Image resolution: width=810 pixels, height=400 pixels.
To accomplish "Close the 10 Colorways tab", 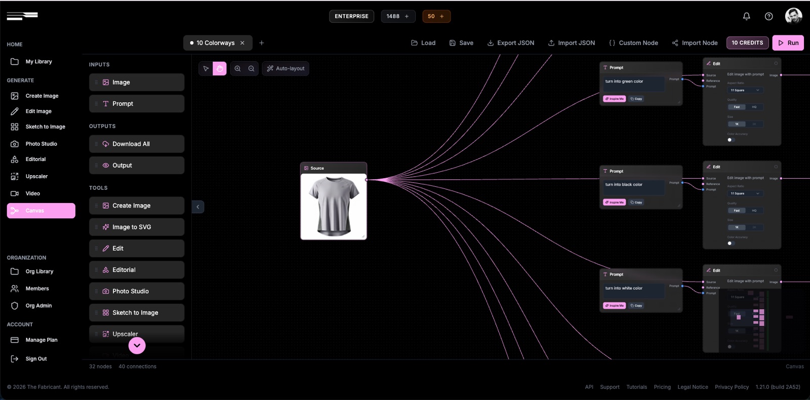I will (x=242, y=43).
